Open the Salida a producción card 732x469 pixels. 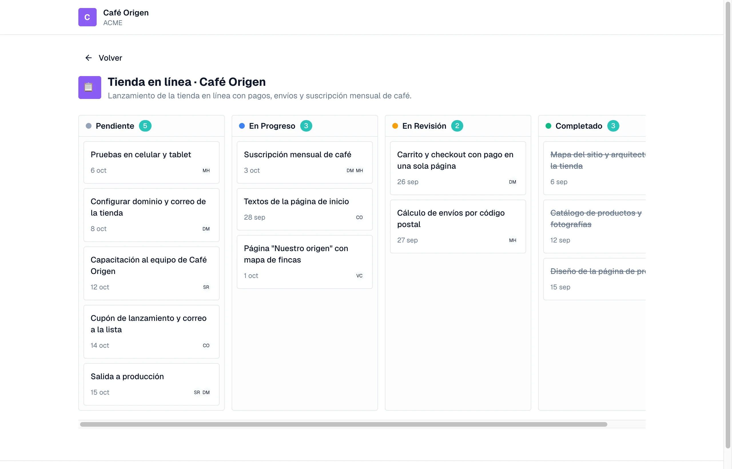click(x=151, y=384)
